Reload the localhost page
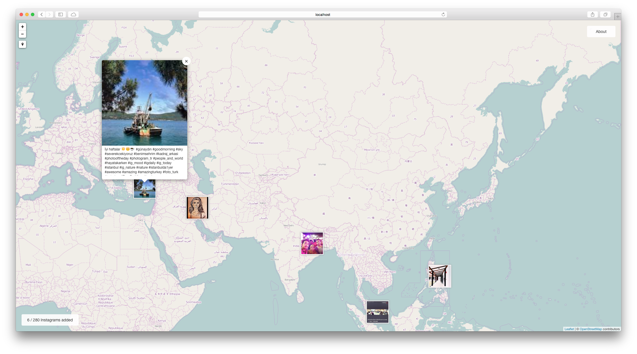The width and height of the screenshot is (637, 354). tap(443, 14)
